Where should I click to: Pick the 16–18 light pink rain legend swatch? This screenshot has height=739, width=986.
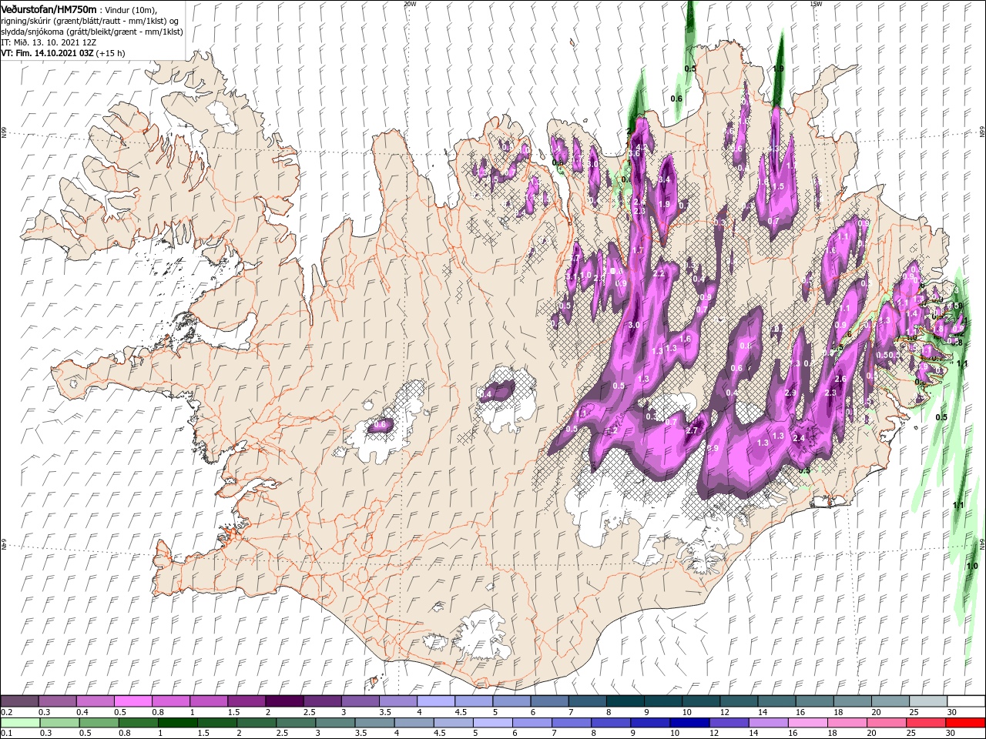click(x=807, y=723)
